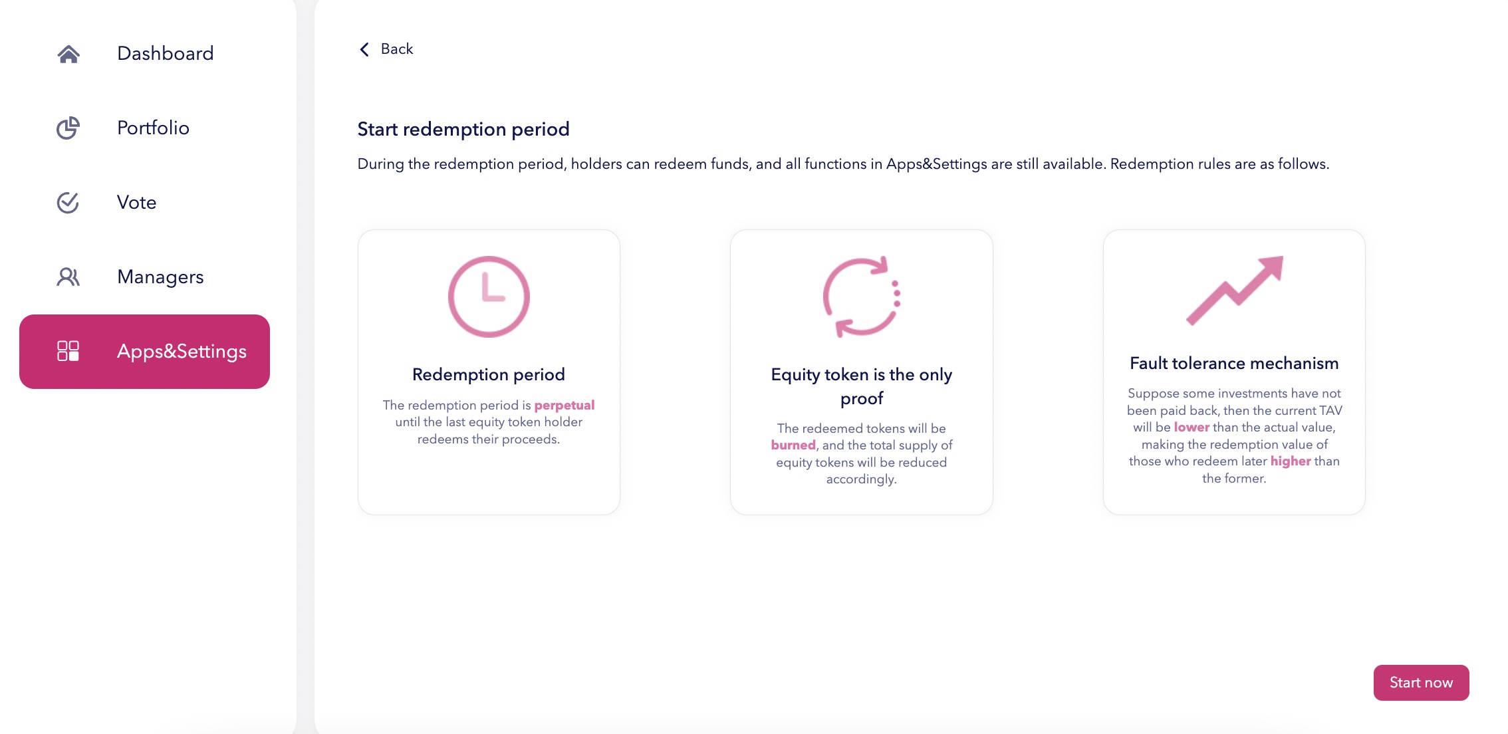Click the Redemption period card title
1508x734 pixels.
click(x=489, y=374)
